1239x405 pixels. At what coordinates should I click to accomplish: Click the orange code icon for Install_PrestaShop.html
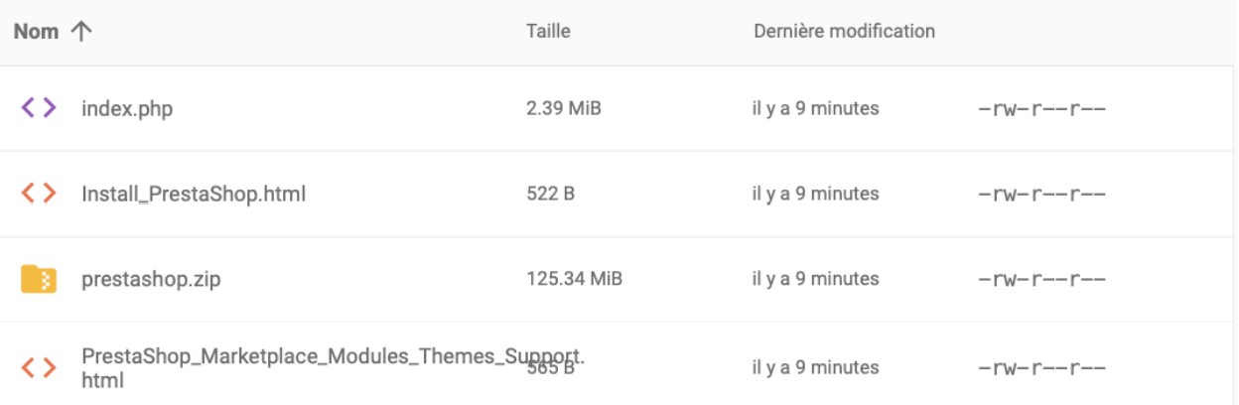pyautogui.click(x=39, y=194)
